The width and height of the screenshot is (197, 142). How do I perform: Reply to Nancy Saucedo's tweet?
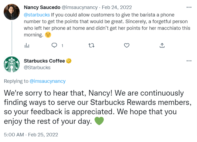(x=55, y=46)
